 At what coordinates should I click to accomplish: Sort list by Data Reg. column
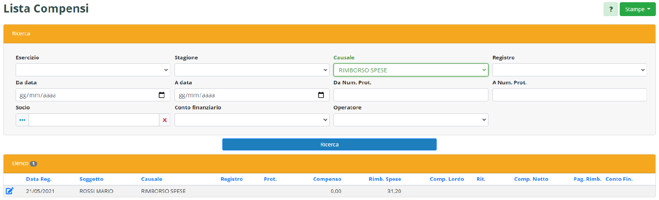click(39, 179)
